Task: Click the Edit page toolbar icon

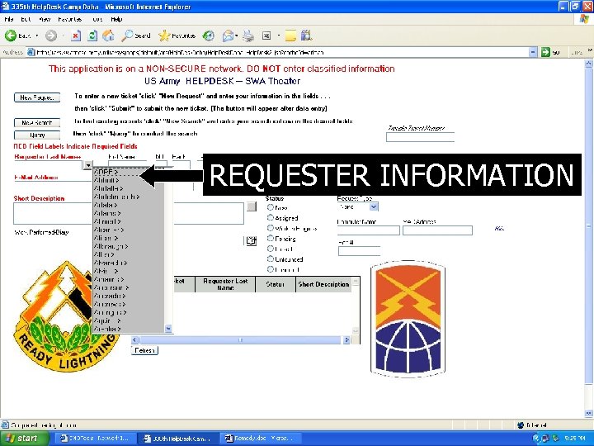Action: click(x=266, y=36)
